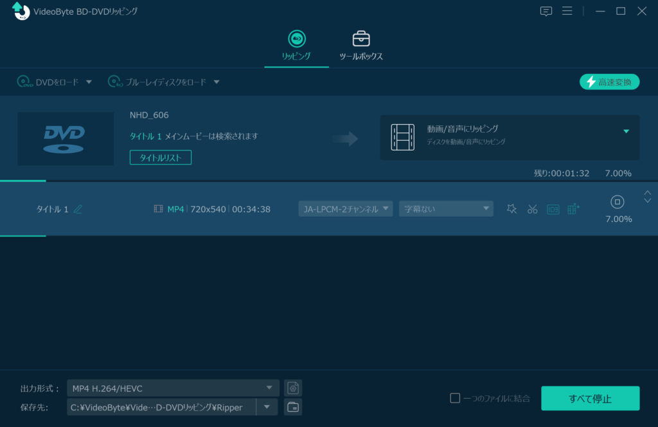Rename タイトル 1 with the pencil icon
The width and height of the screenshot is (658, 427).
pos(78,209)
